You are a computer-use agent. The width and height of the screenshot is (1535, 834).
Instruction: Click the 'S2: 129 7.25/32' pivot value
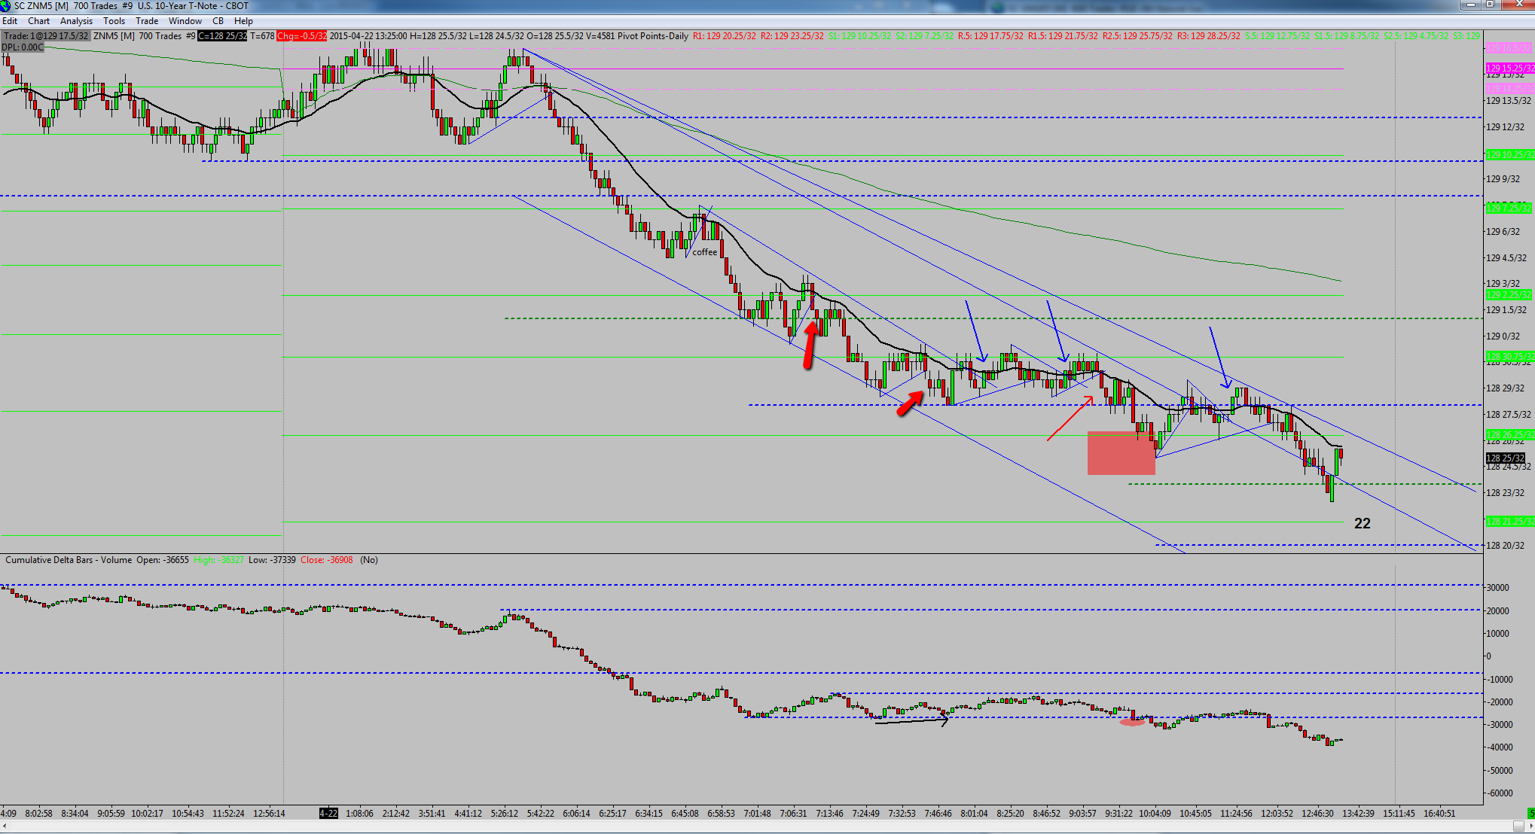[924, 36]
